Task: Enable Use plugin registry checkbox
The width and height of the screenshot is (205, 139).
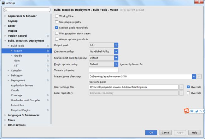Action: pos(56,22)
